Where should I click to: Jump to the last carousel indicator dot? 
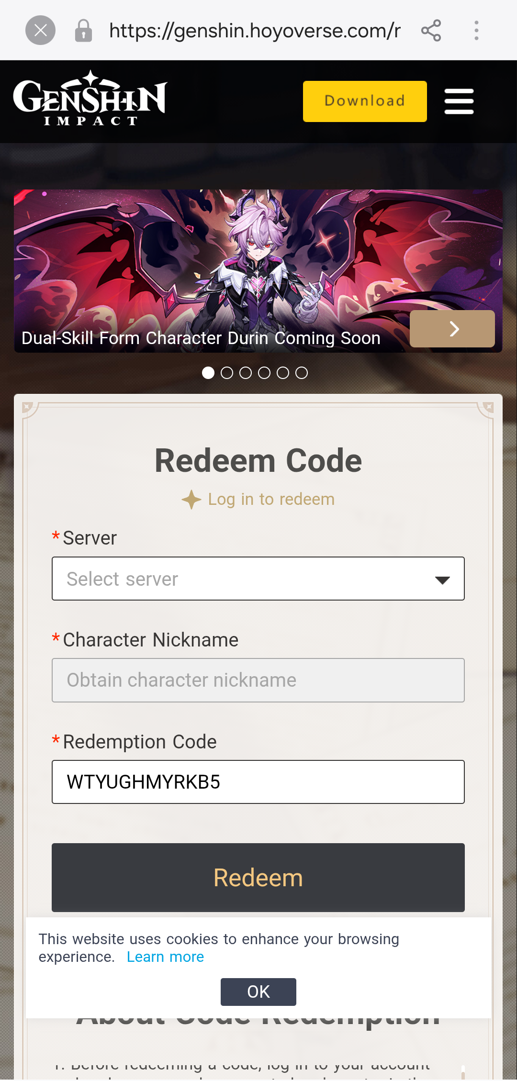point(302,373)
